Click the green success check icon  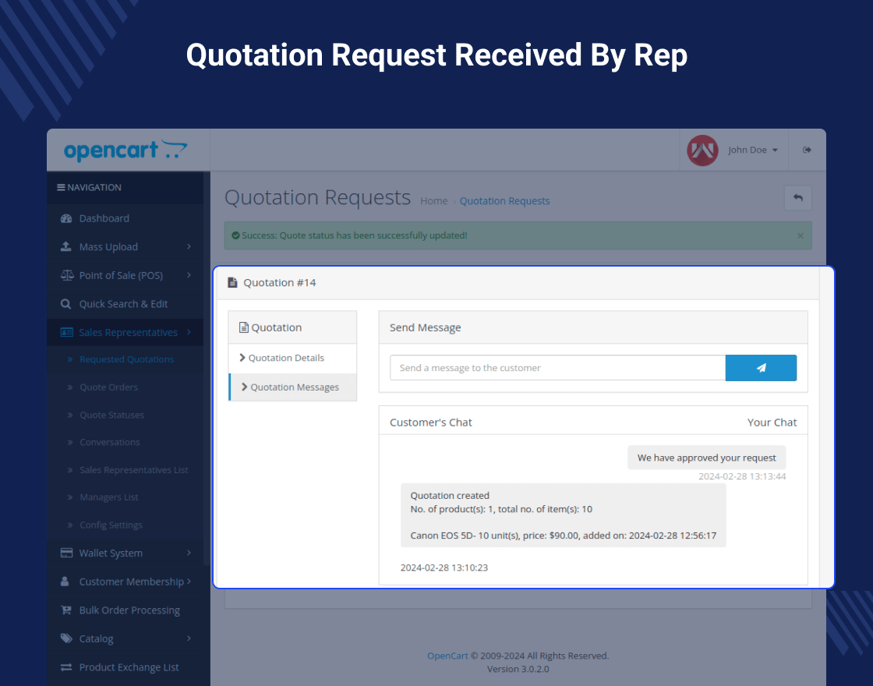tap(235, 235)
